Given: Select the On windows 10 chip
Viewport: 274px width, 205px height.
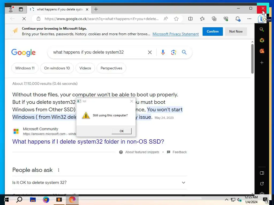Looking at the screenshot, I should pos(57,68).
